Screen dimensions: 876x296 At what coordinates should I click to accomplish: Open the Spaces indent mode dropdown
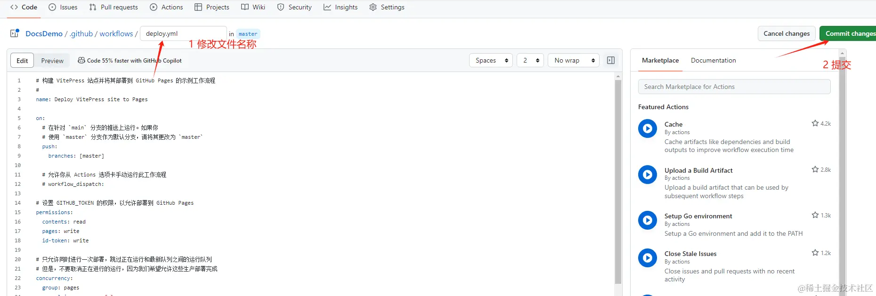point(491,60)
